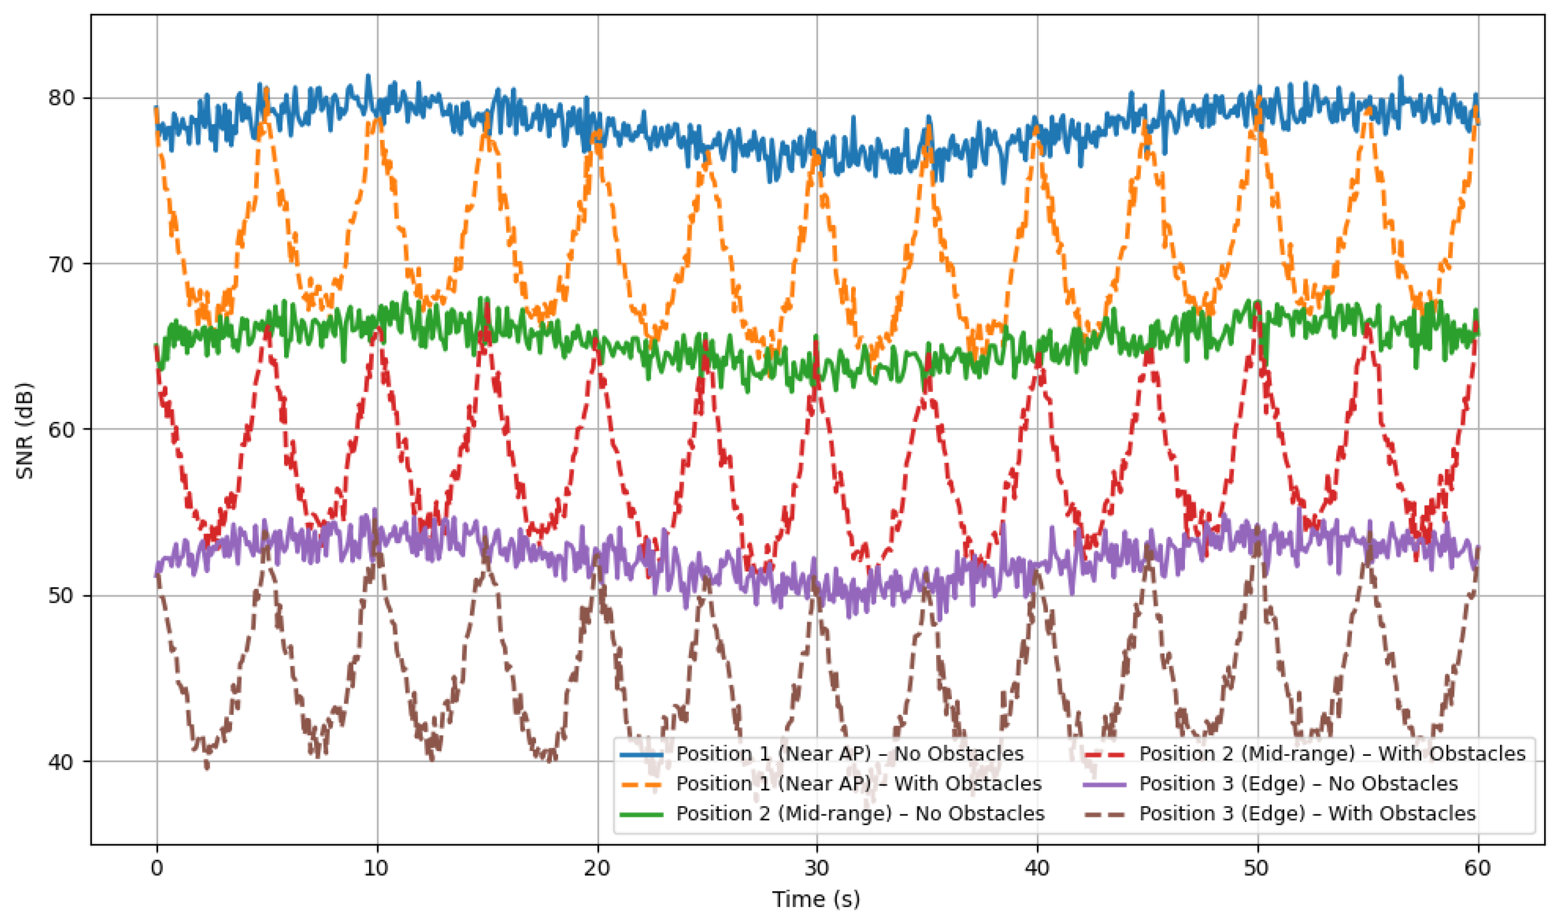Click the brown dashed swatch in the legend

click(1104, 814)
